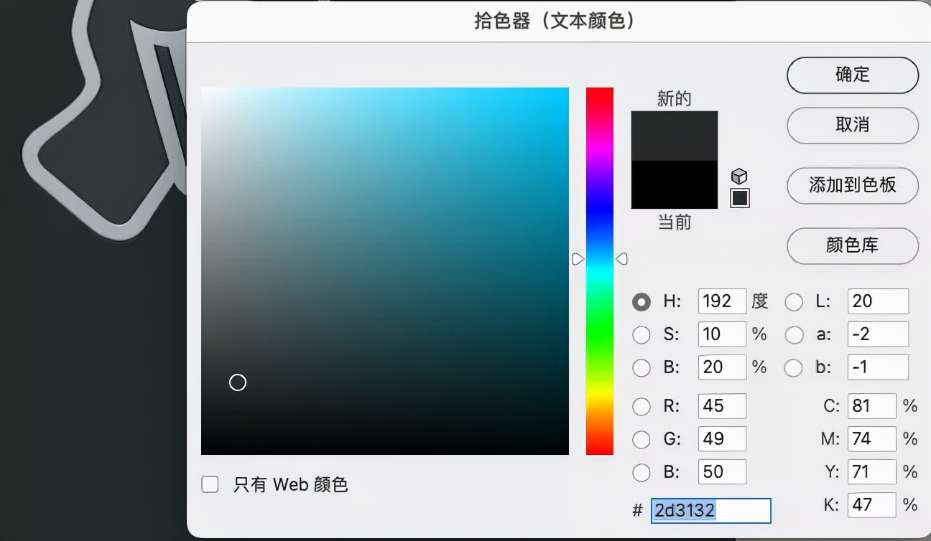
Task: Click 添加到色板 to add color to swatches
Action: (x=852, y=186)
